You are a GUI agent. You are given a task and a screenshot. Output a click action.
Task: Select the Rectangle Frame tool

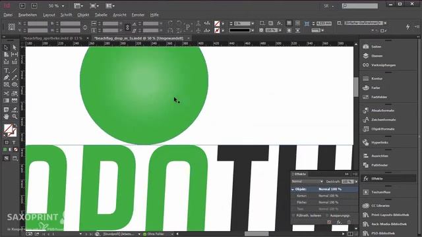click(6, 85)
